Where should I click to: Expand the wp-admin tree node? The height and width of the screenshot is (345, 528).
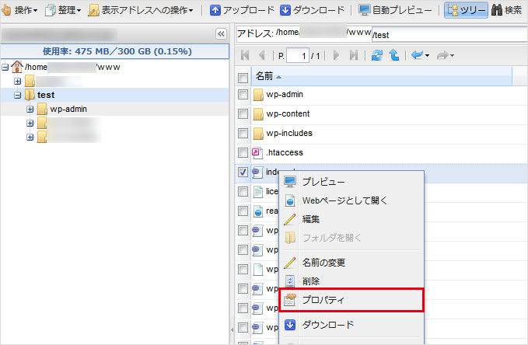(x=30, y=109)
